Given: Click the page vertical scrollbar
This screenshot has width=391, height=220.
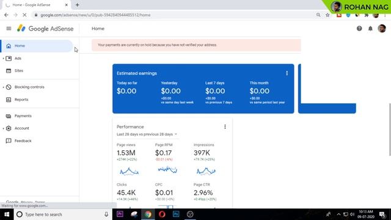Looking at the screenshot, I should click(x=390, y=130).
